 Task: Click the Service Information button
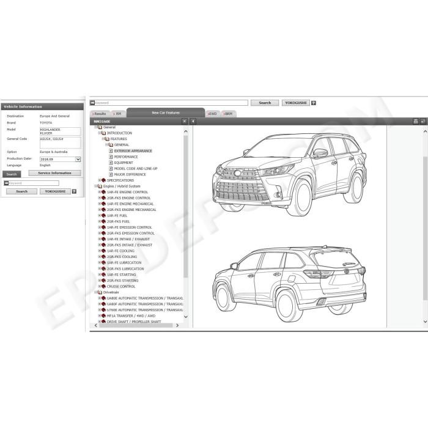point(54,173)
